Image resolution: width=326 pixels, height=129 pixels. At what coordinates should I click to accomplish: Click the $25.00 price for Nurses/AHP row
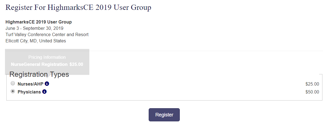click(312, 84)
